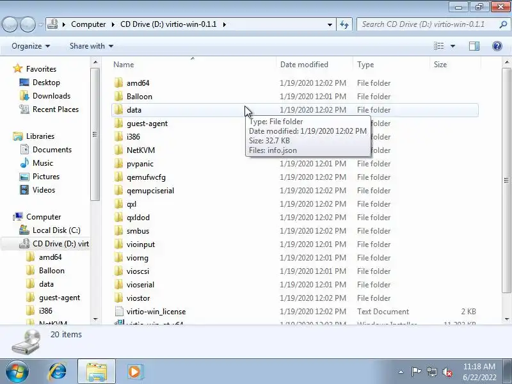Click the search magnifier icon
The image size is (512, 384).
pyautogui.click(x=503, y=24)
